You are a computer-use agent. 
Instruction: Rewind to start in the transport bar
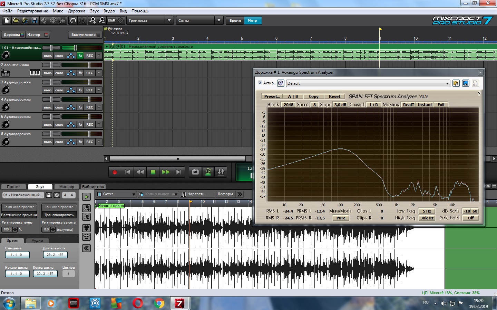127,172
